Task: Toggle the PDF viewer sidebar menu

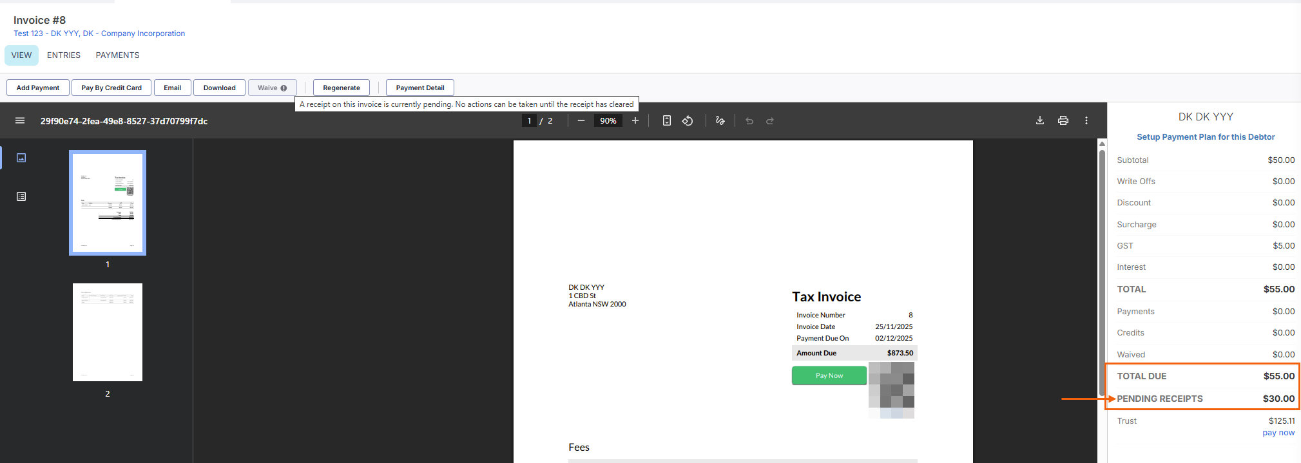Action: click(x=20, y=121)
